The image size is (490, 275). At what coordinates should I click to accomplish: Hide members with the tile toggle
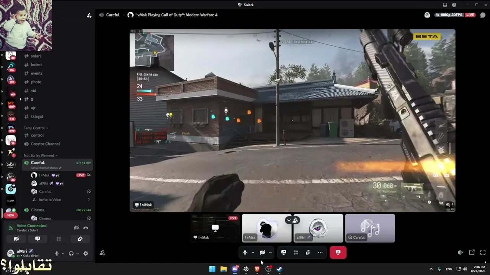292,220
